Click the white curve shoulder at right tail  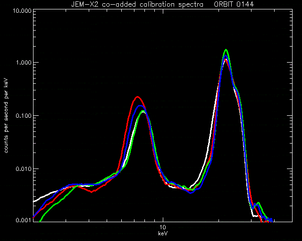point(255,216)
